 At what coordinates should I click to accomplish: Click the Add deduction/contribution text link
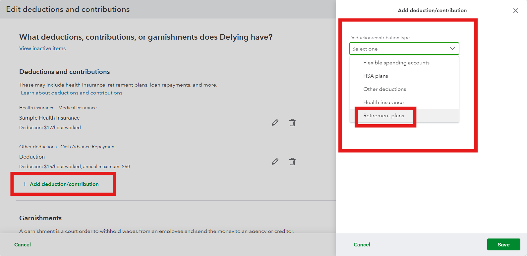coord(64,184)
